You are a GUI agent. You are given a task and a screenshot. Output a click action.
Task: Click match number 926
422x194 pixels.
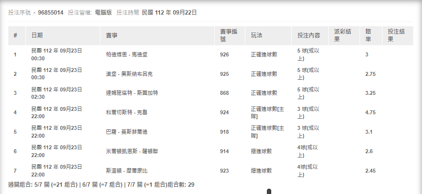(224, 55)
